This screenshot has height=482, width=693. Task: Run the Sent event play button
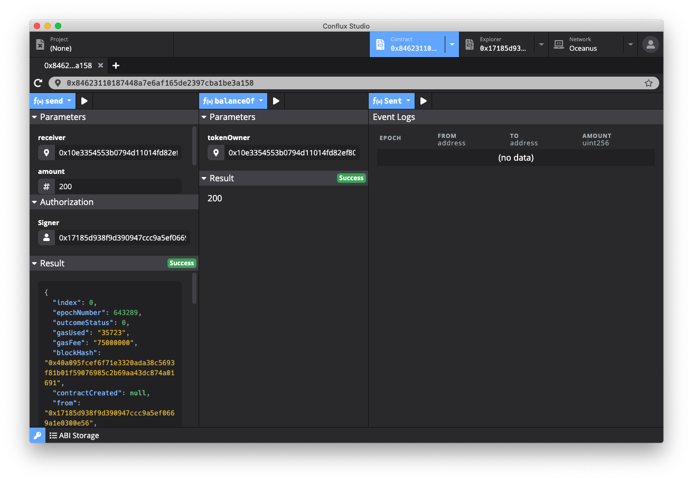[x=424, y=101]
